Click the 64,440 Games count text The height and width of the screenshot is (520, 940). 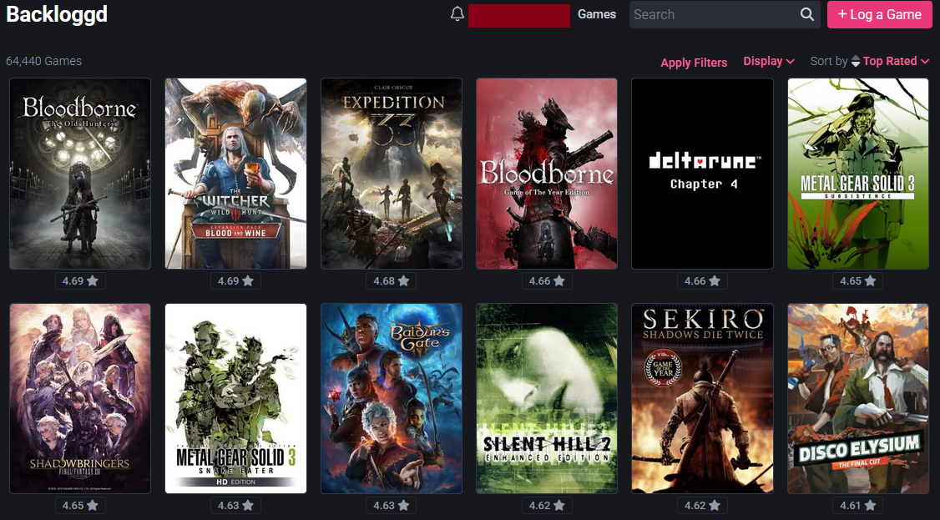[43, 61]
